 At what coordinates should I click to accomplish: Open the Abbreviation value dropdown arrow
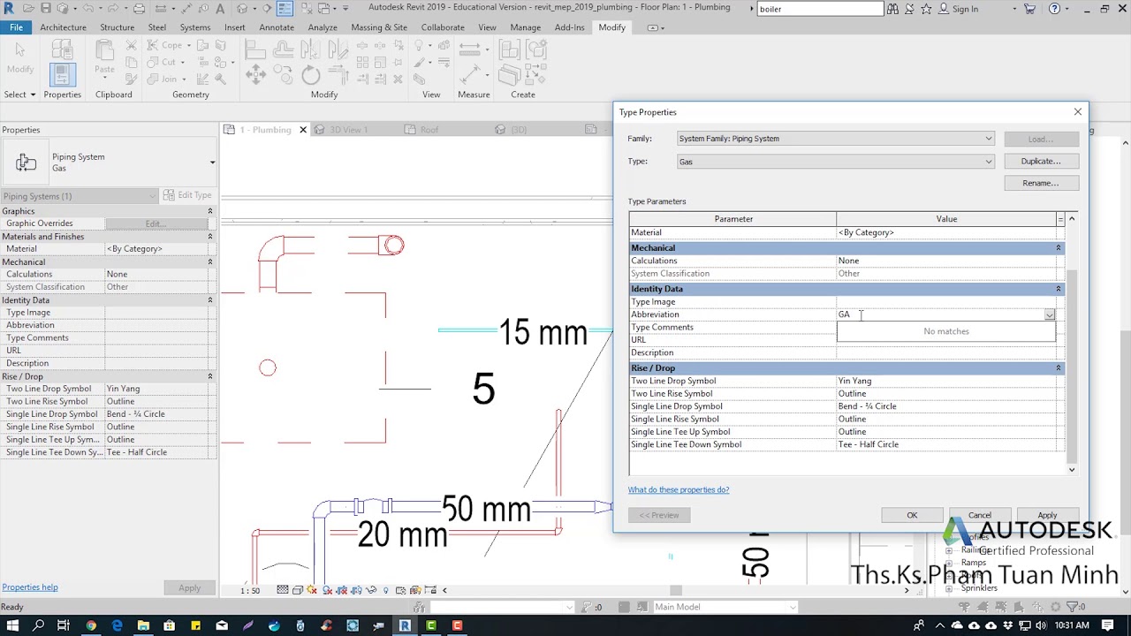coord(1050,315)
